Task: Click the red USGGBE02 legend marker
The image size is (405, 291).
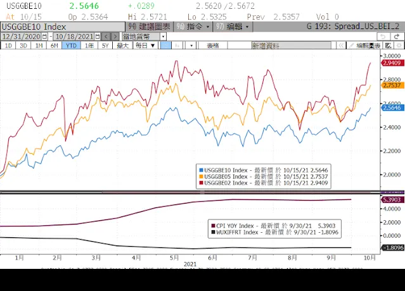Action: coord(201,183)
